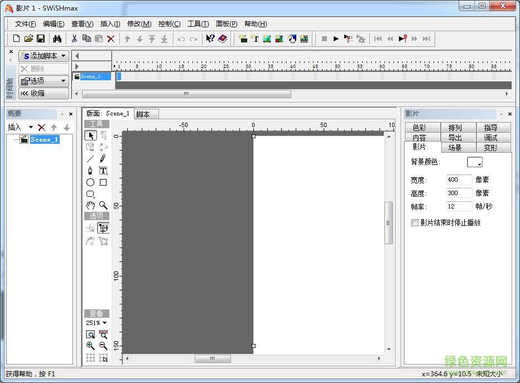The height and width of the screenshot is (383, 520).
Task: Click the Zoom In magnifier icon
Action: (x=90, y=346)
